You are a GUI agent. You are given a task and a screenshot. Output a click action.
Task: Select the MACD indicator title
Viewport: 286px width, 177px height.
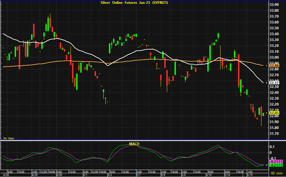coord(134,145)
